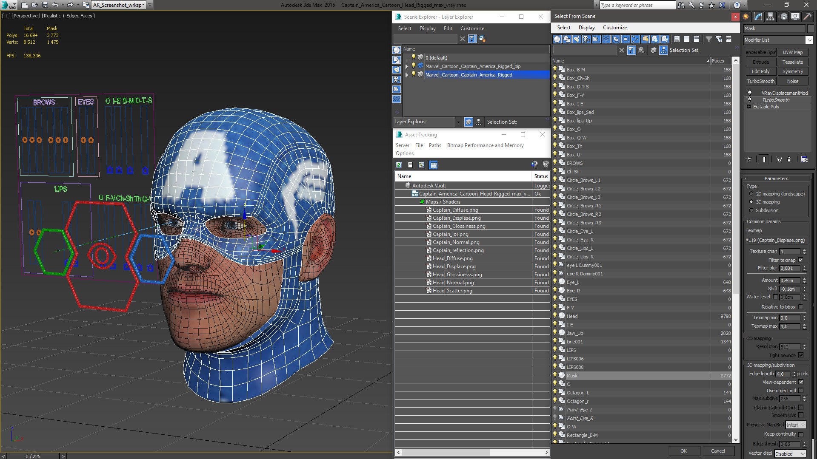Viewport: 817px width, 459px height.
Task: Open Bitmap Performance and Memory menu
Action: (x=485, y=145)
